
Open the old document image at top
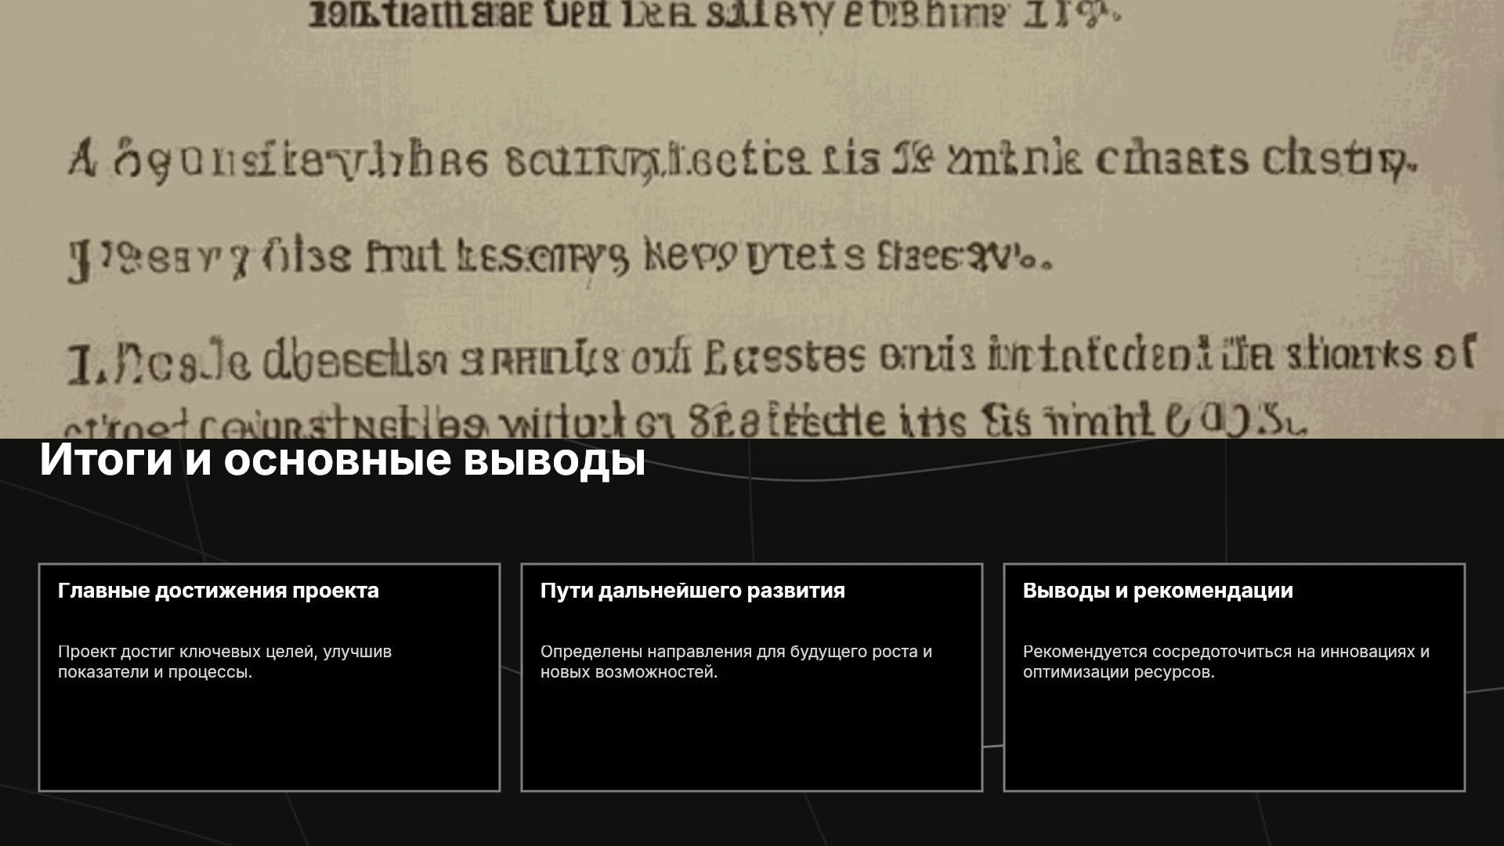click(x=752, y=219)
